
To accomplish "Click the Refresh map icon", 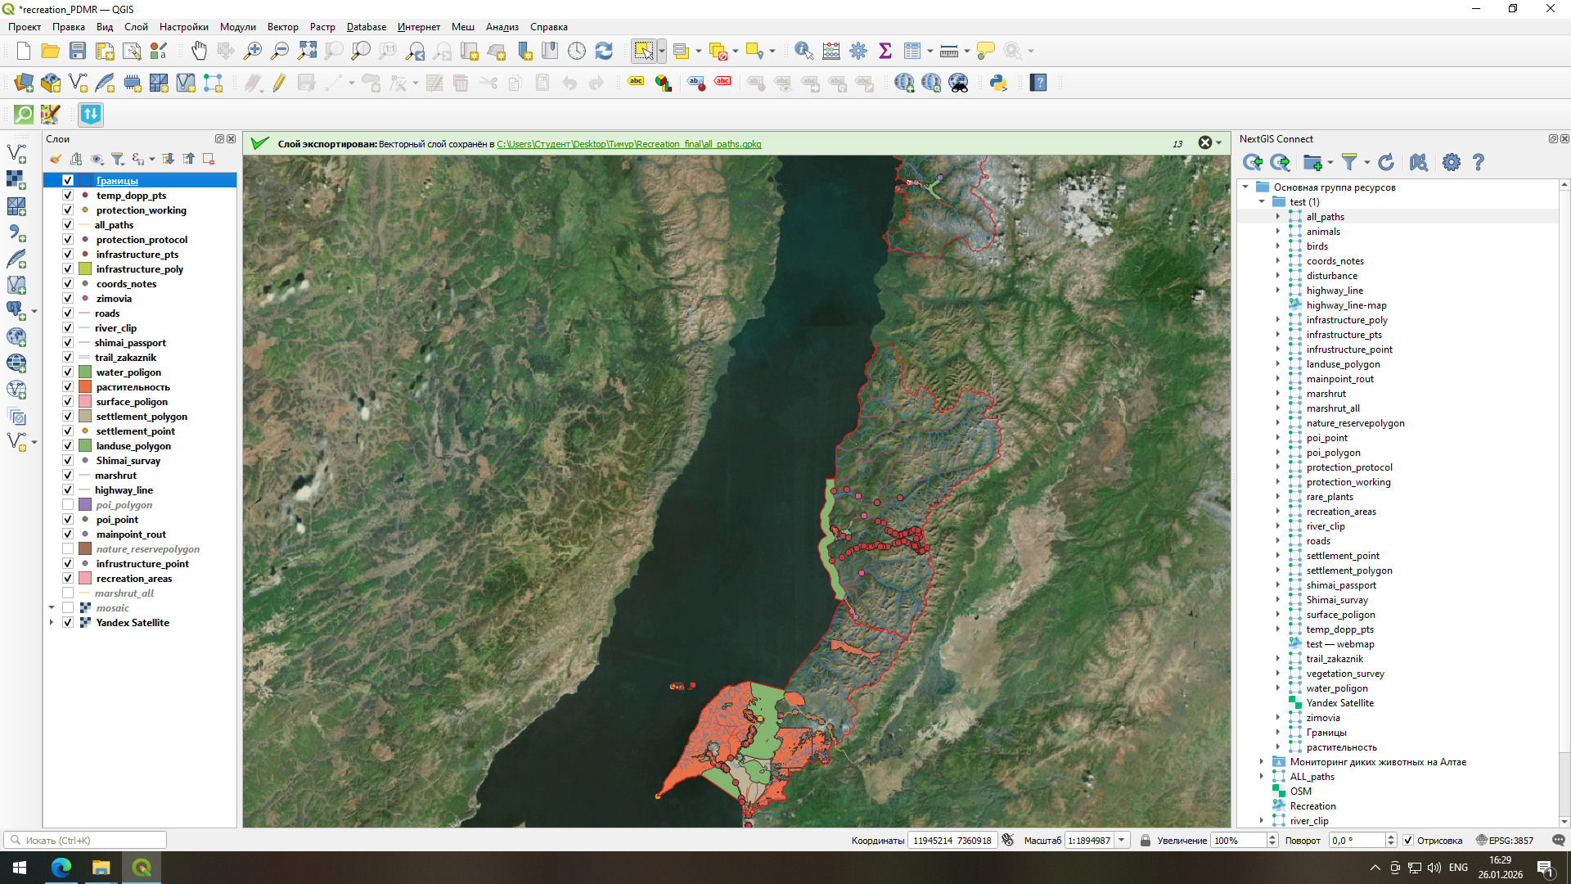I will [604, 51].
